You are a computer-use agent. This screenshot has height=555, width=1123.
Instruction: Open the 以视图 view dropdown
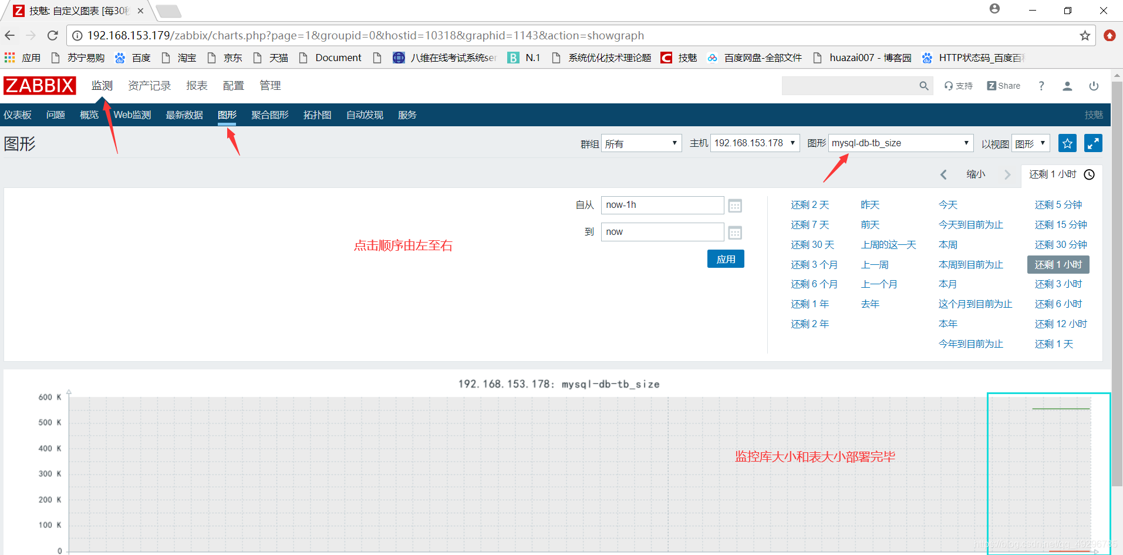1031,143
